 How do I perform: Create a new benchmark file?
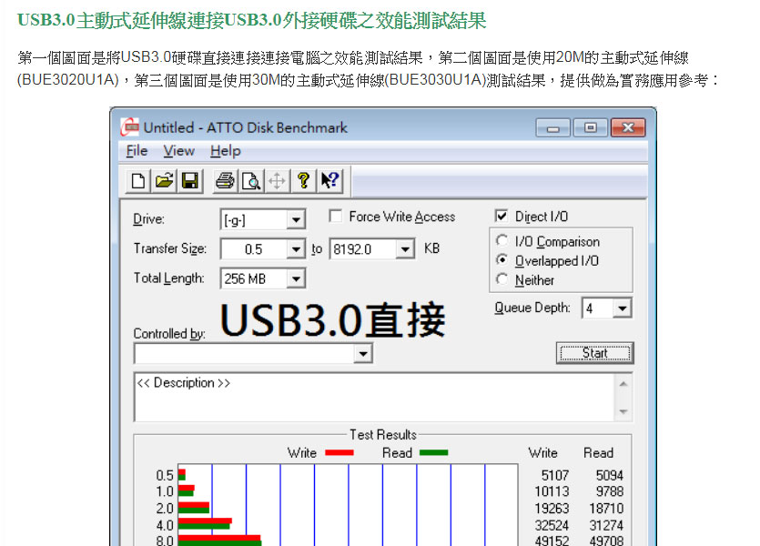(137, 180)
